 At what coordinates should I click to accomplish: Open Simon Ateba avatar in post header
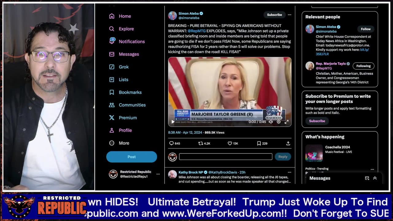173,16
